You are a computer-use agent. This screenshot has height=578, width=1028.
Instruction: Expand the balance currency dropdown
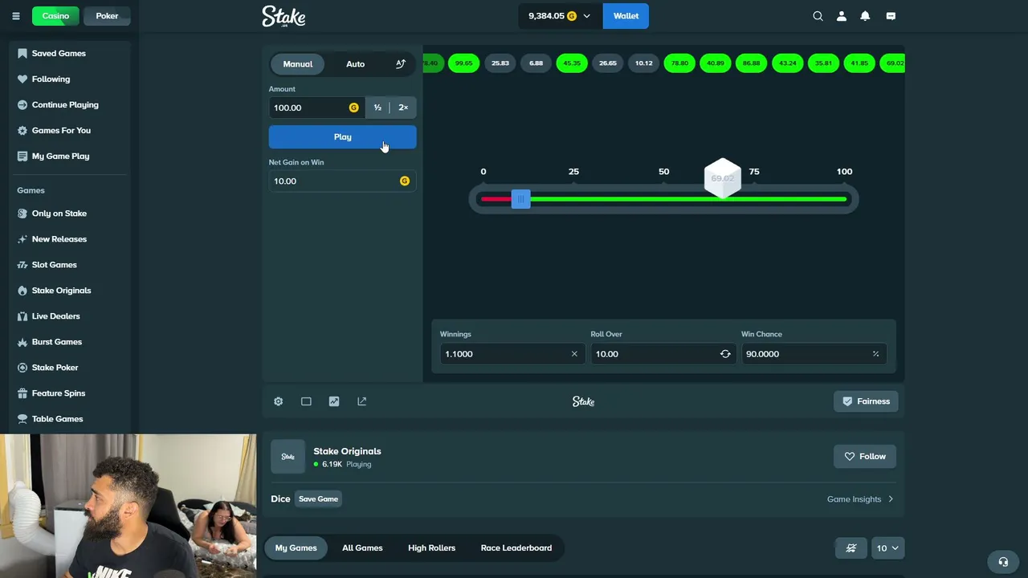click(559, 16)
